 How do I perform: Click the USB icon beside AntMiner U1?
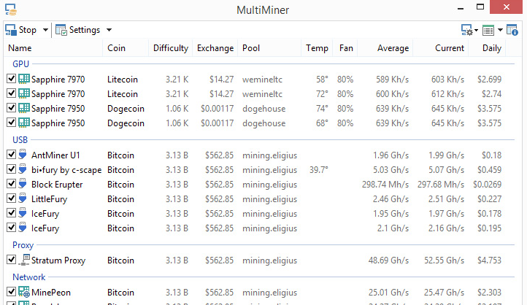point(23,154)
